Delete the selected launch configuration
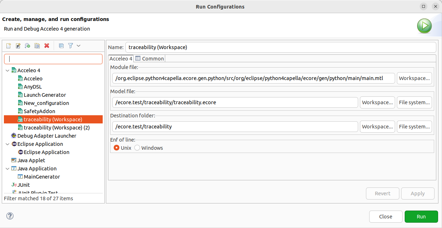The width and height of the screenshot is (442, 228). point(47,46)
